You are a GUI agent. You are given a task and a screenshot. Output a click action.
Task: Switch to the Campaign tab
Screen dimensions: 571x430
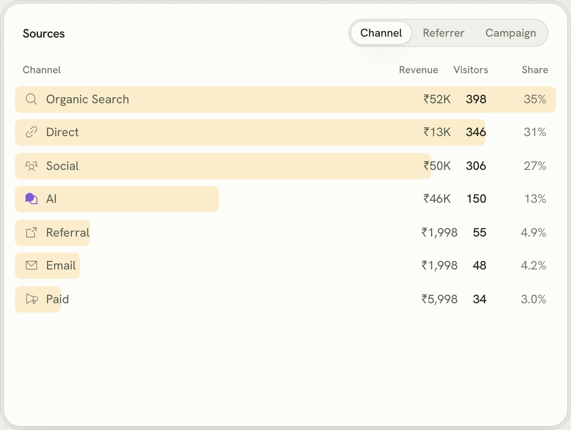pos(511,33)
